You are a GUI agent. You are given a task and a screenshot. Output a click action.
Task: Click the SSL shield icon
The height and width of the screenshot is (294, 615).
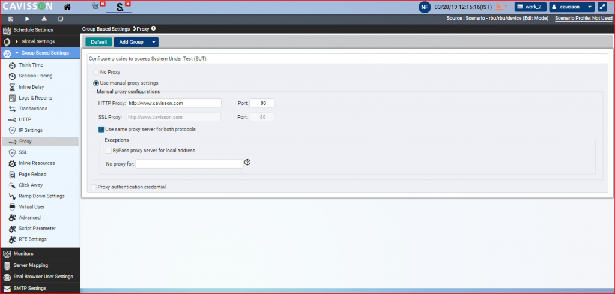[12, 152]
